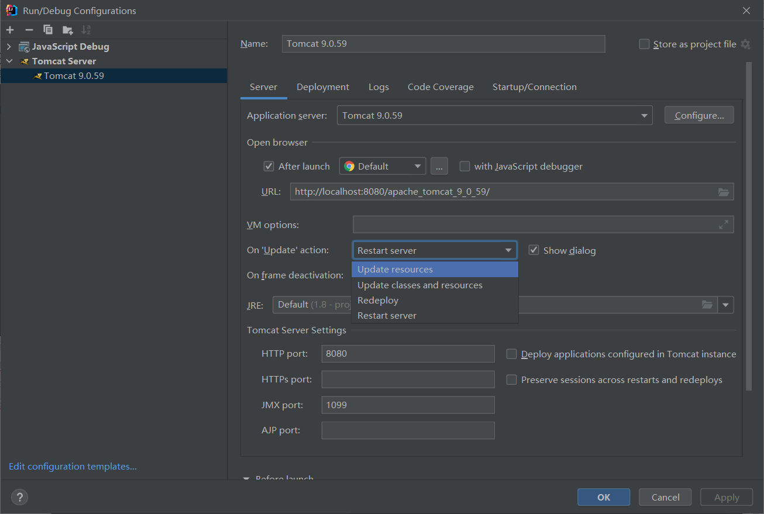Click the HTTPs port field

click(408, 380)
